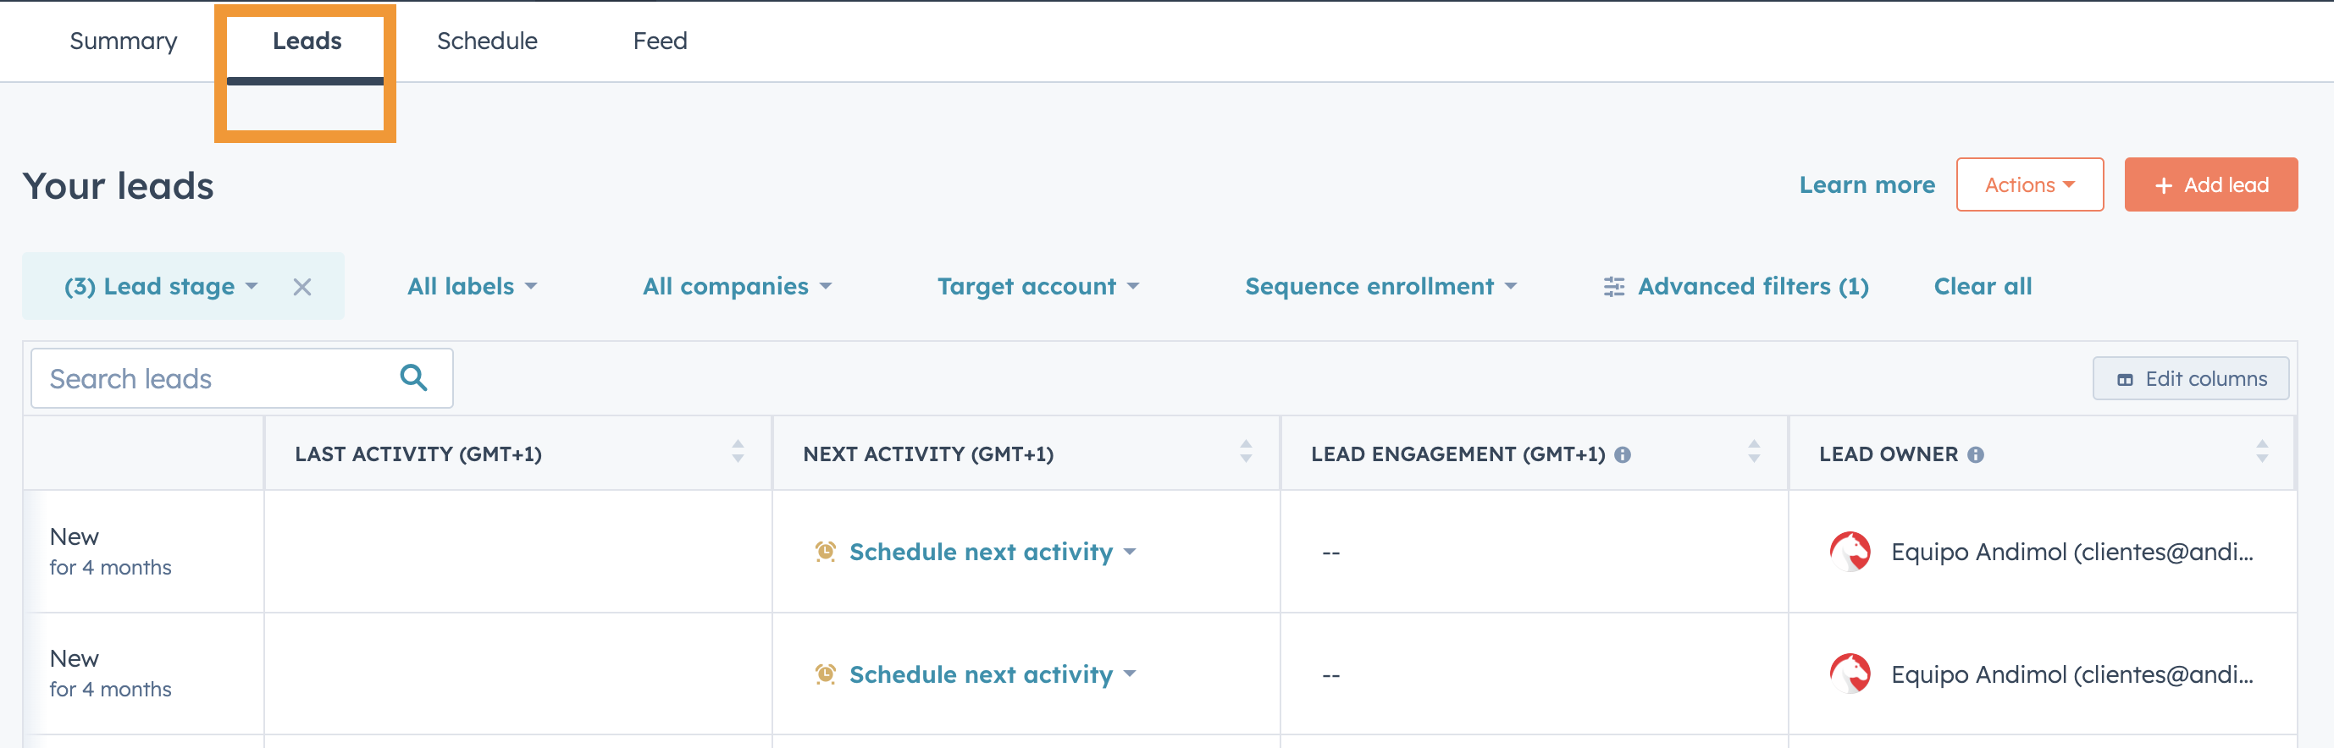
Task: Click the Equipo Andimol avatar in first row
Action: pos(1851,552)
